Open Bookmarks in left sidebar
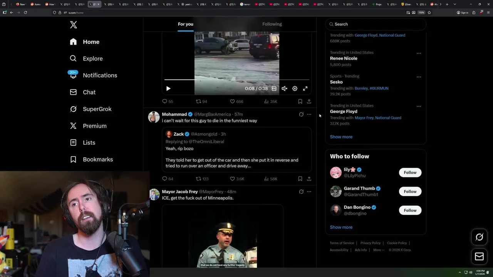This screenshot has width=493, height=277. pos(91,159)
